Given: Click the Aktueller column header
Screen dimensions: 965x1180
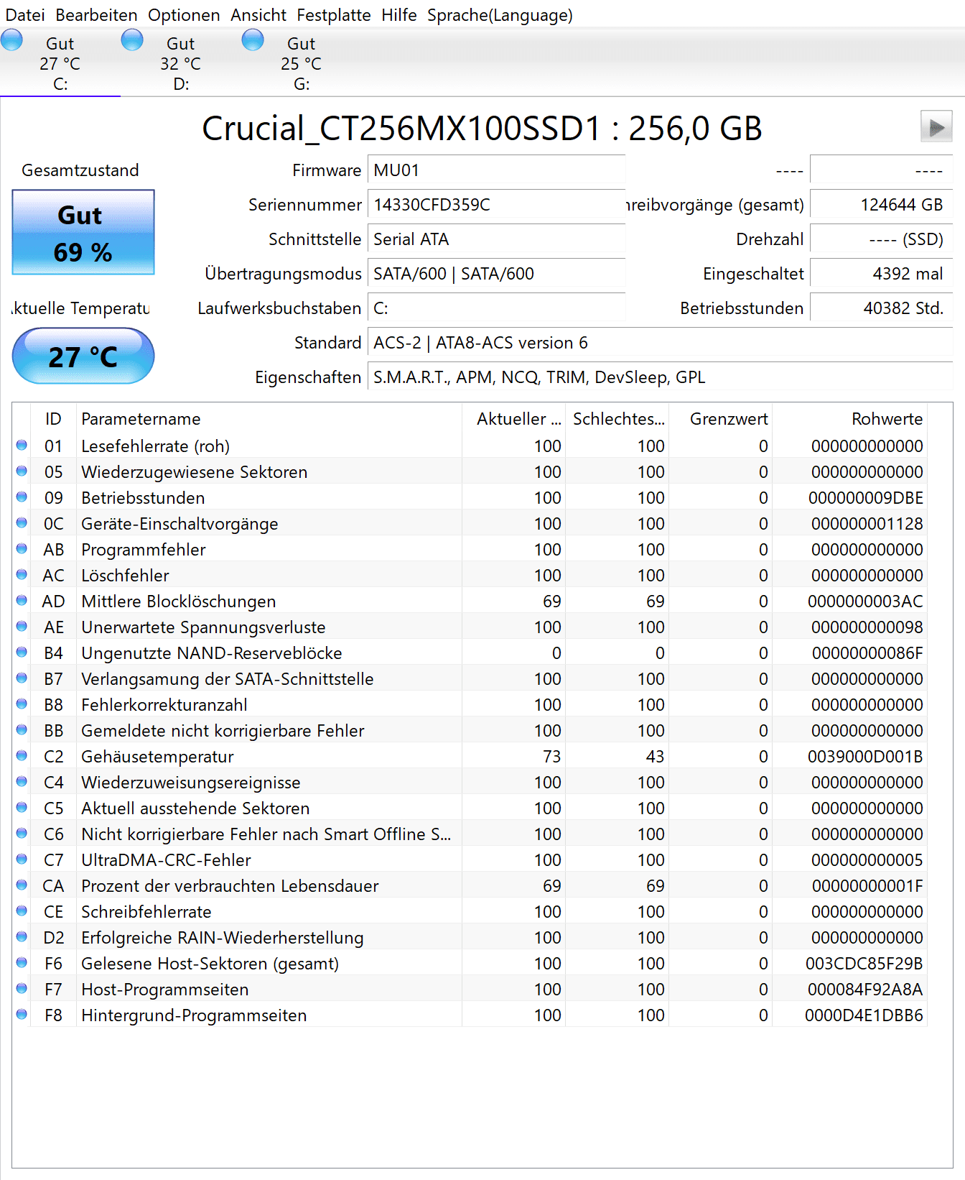Looking at the screenshot, I should point(513,419).
